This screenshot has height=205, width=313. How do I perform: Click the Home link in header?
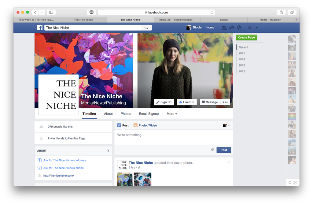coord(210,28)
